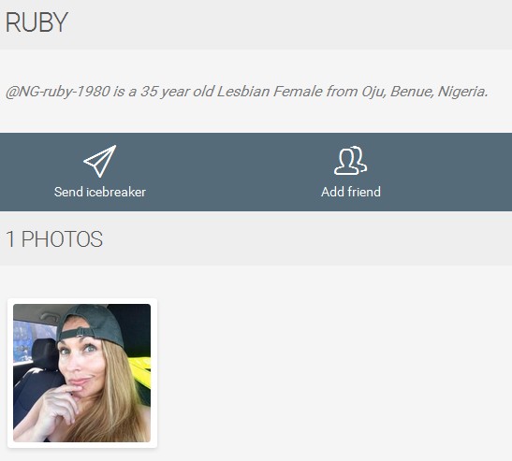Screen dimensions: 512x461
Task: Click the 1 PHOTOS section heading
Action: click(54, 239)
